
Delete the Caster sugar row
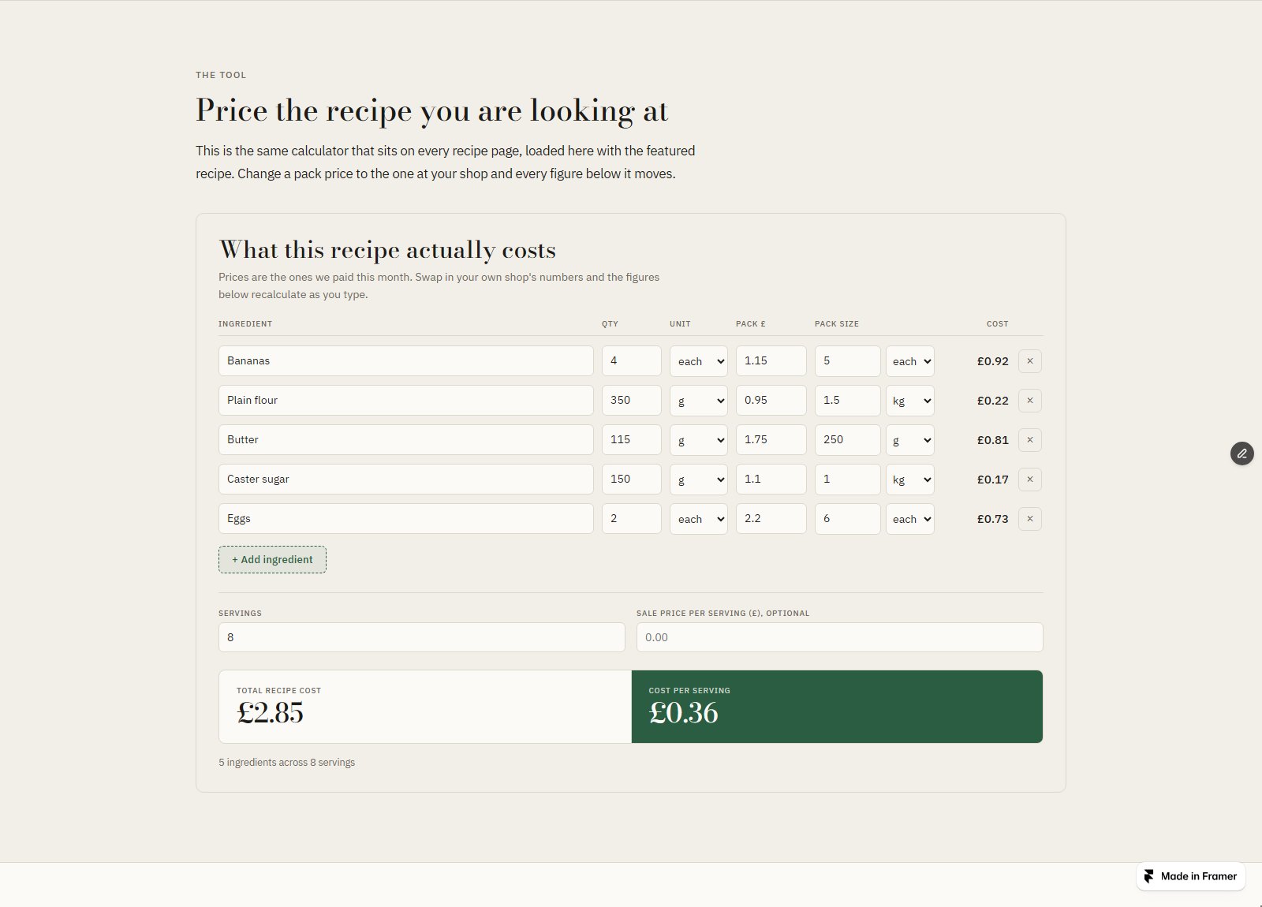(1029, 480)
